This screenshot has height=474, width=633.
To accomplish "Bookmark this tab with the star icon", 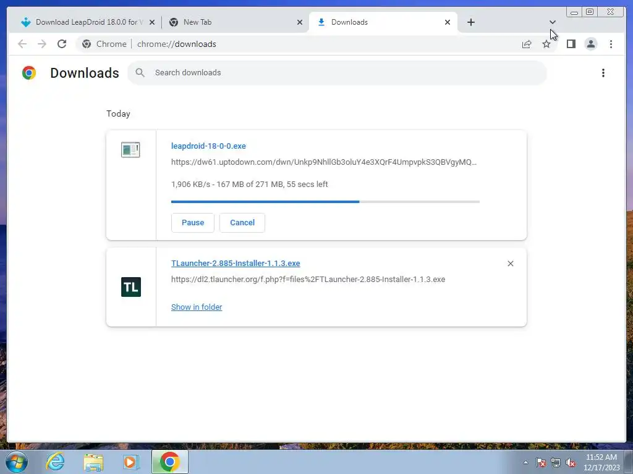I will point(546,44).
